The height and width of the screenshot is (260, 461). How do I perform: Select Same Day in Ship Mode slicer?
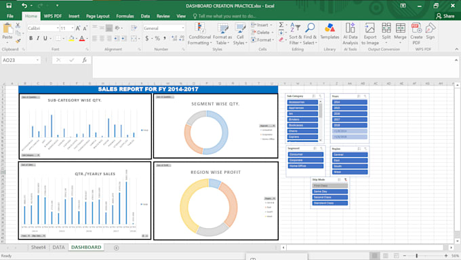point(330,191)
